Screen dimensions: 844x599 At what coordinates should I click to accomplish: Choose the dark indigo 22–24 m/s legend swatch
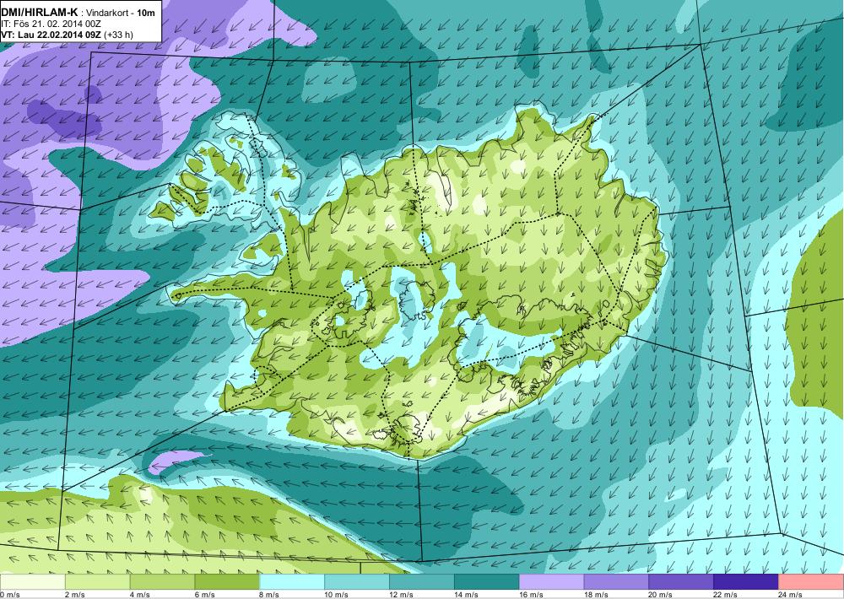746,582
